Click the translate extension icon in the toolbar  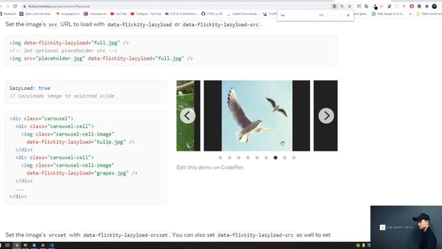point(367,6)
